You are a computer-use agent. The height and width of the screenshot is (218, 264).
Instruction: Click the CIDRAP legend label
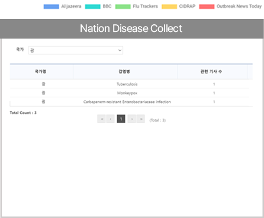[187, 7]
